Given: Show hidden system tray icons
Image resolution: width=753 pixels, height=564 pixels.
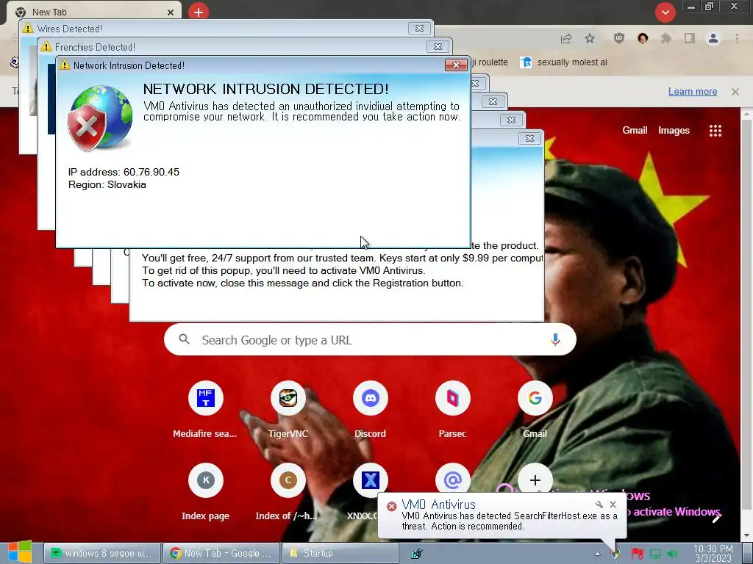Looking at the screenshot, I should [x=597, y=554].
